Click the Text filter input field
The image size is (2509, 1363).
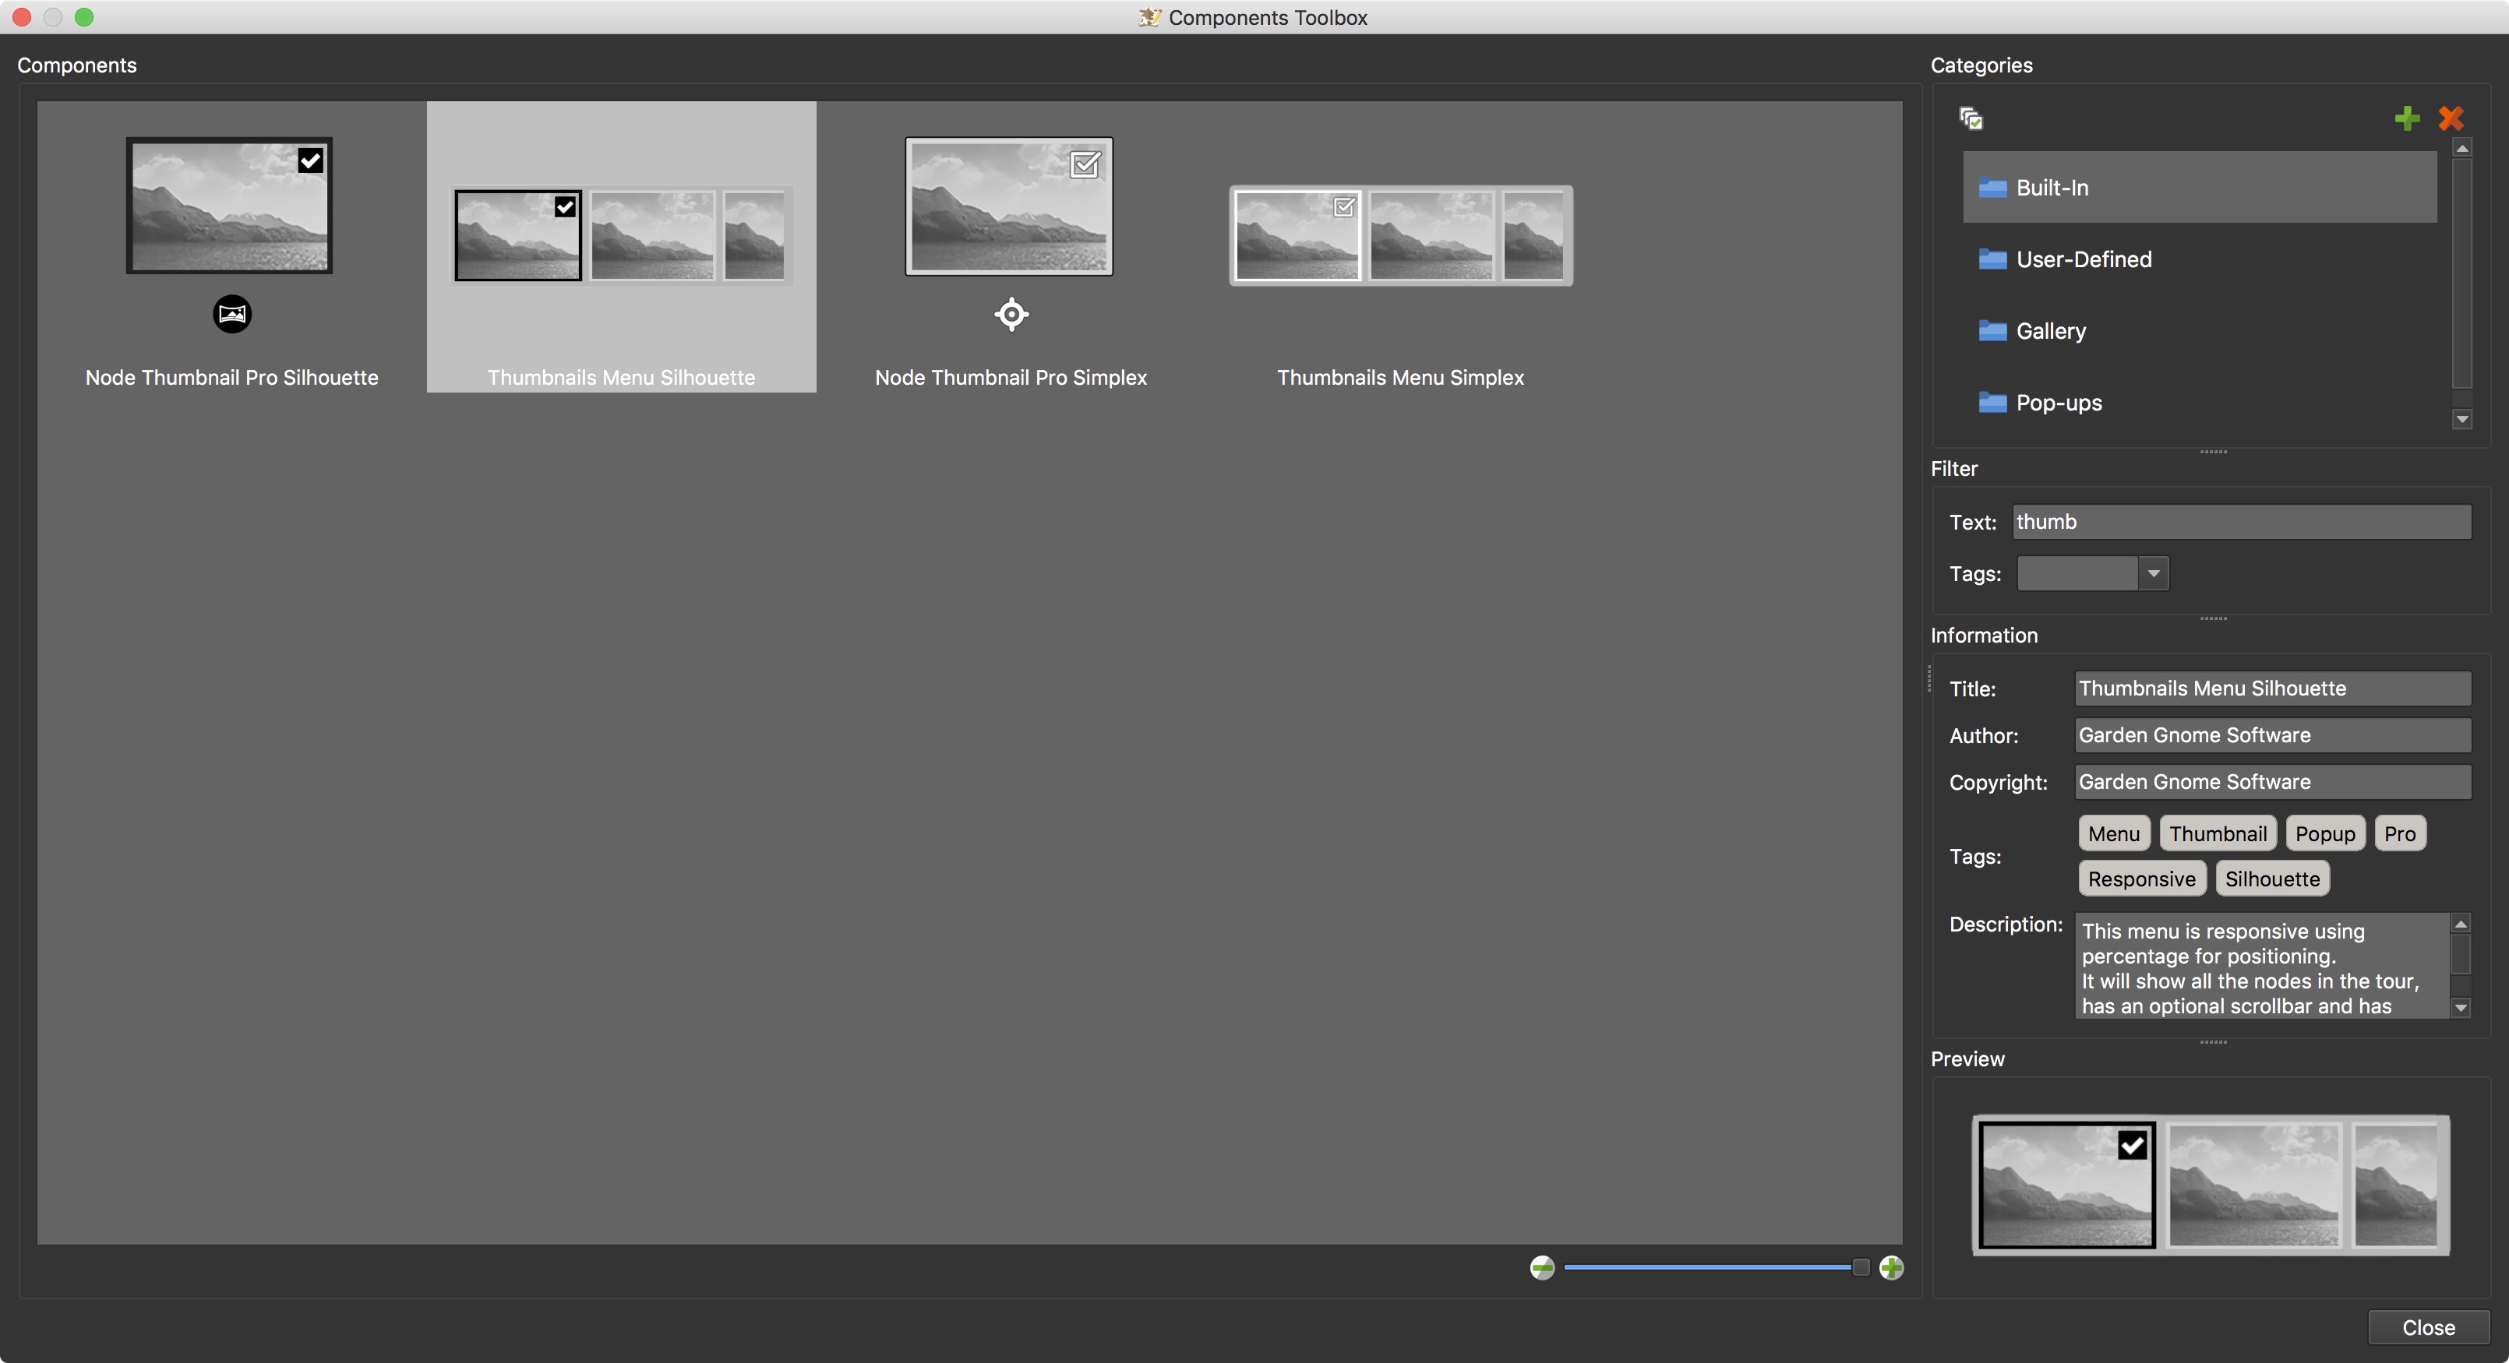[x=2243, y=520]
